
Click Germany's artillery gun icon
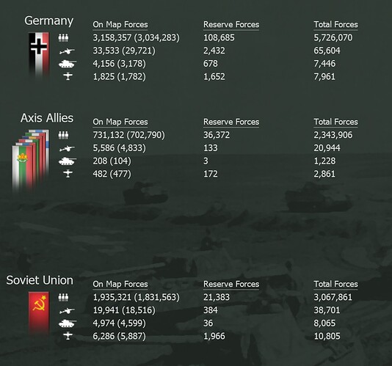click(67, 51)
